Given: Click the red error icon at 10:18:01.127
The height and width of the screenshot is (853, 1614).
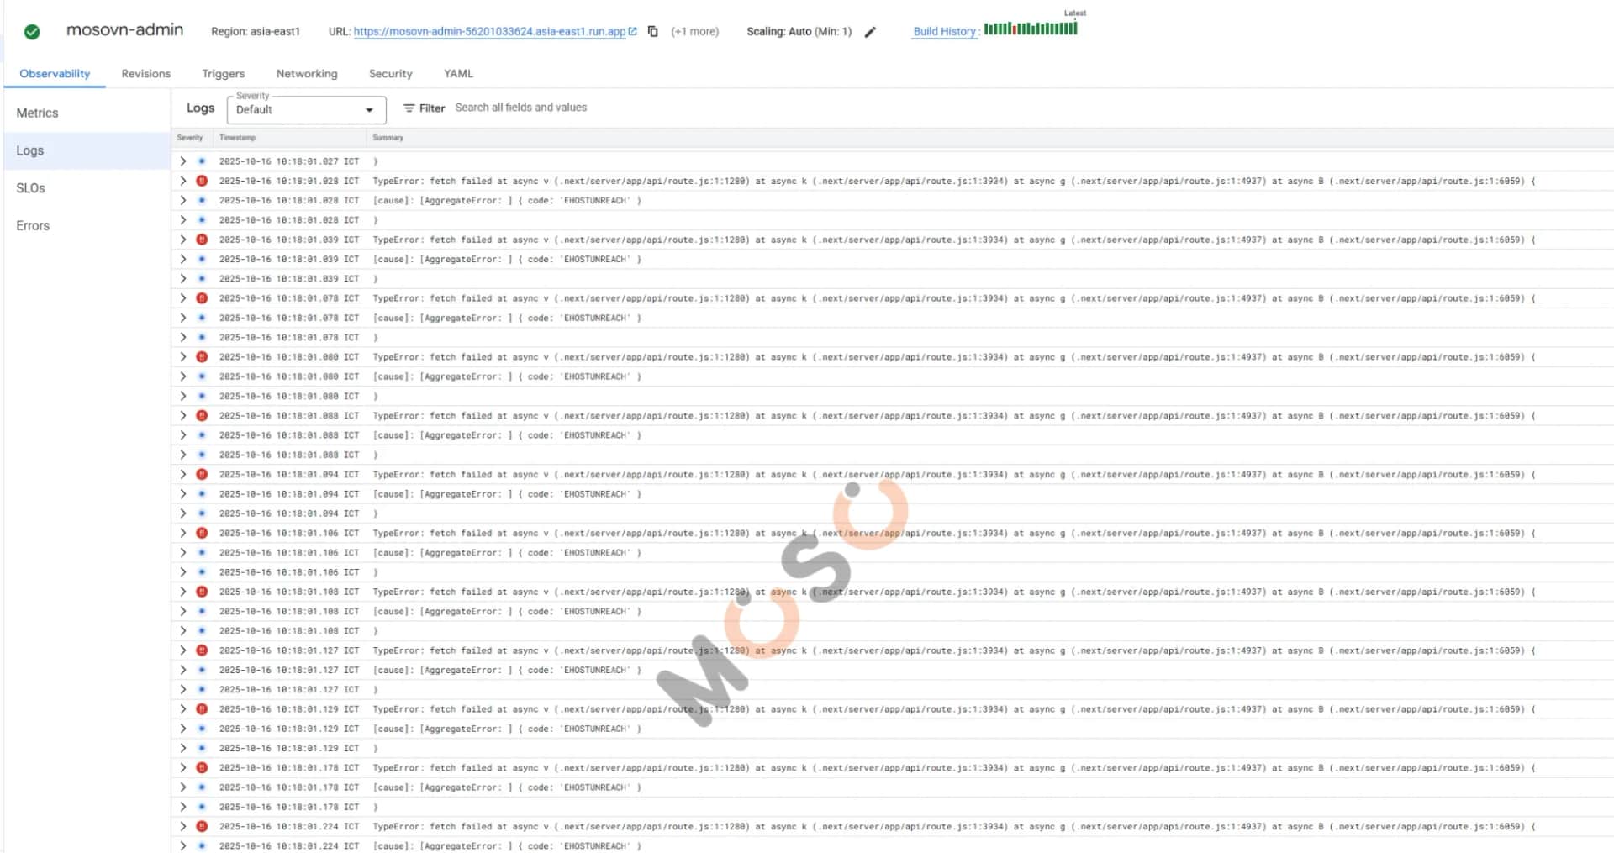Looking at the screenshot, I should (x=202, y=650).
